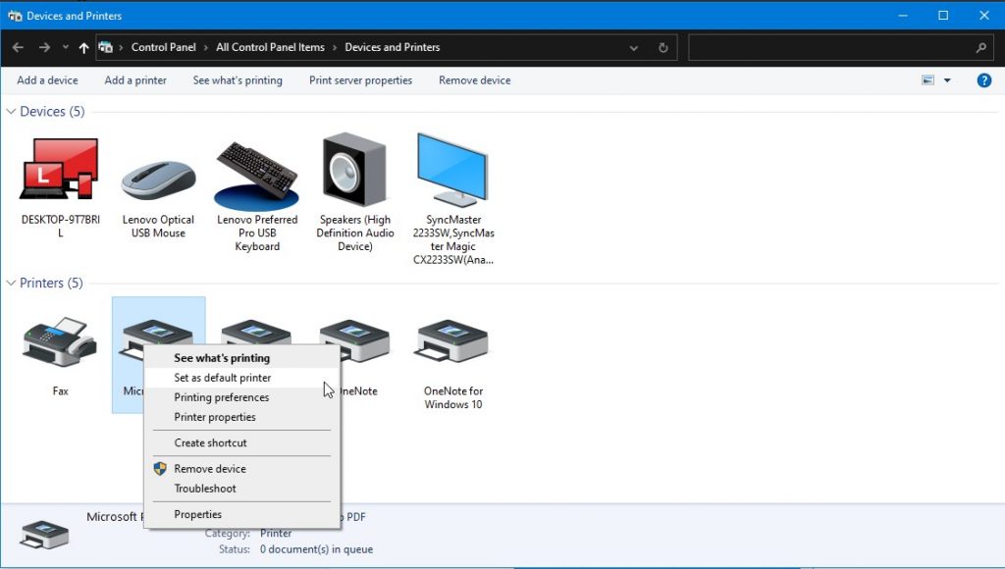The image size is (1005, 569).
Task: Click the Devices and Printers title bar icon
Action: [x=14, y=16]
